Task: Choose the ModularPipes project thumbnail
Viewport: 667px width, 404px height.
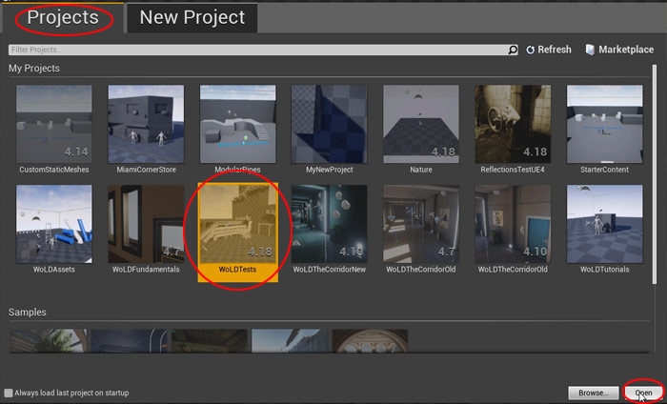Action: tap(237, 123)
